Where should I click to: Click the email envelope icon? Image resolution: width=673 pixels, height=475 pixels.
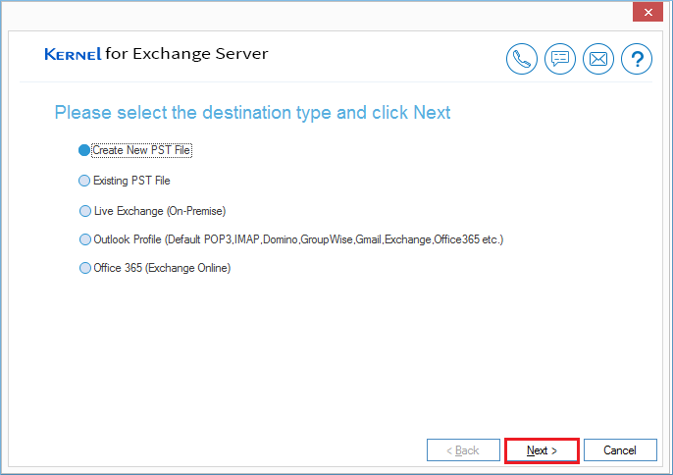[x=598, y=59]
